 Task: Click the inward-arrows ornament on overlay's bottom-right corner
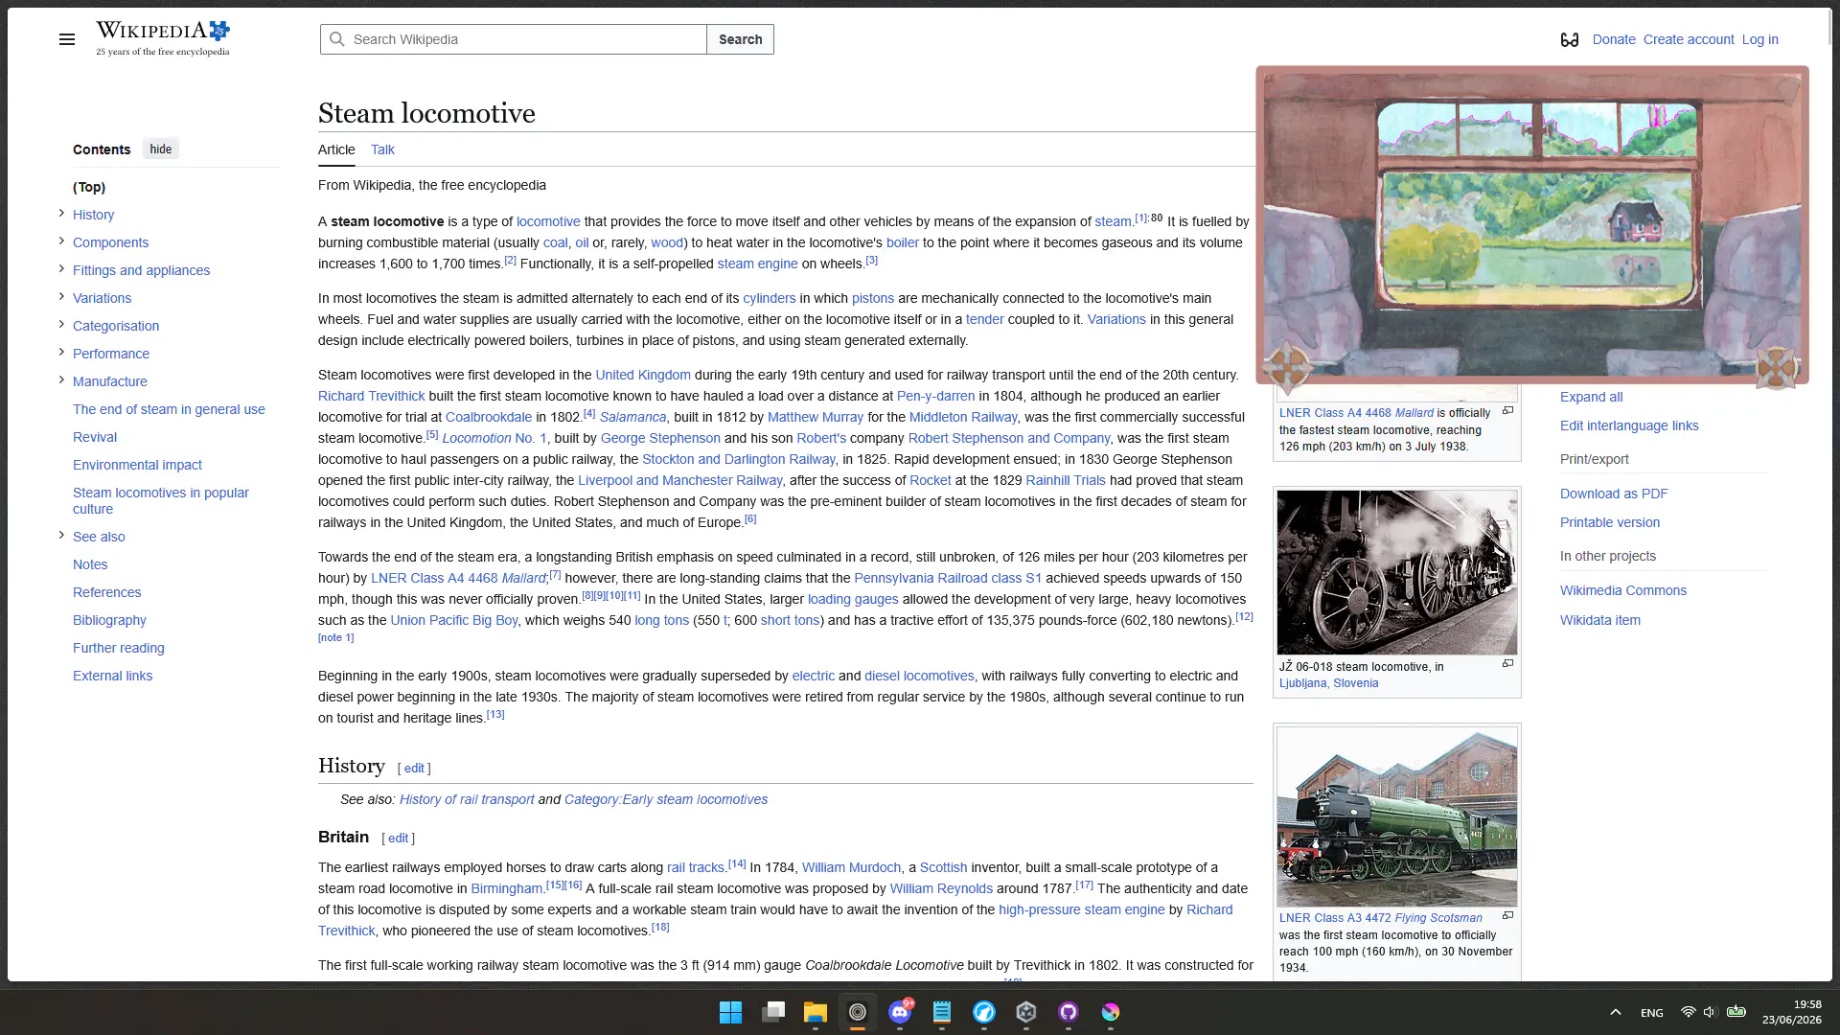click(x=1776, y=368)
